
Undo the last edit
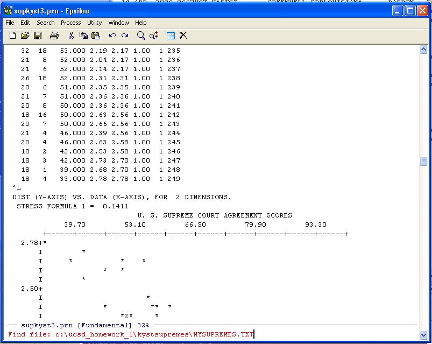pyautogui.click(x=112, y=36)
